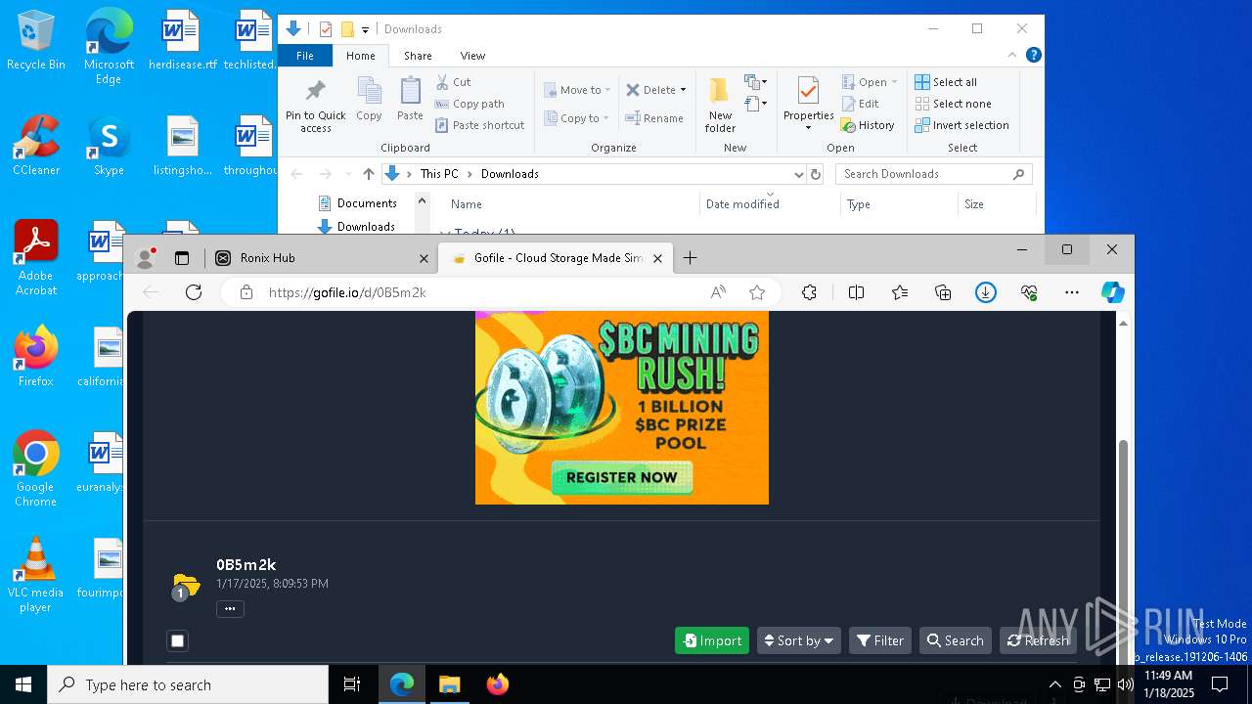Open the Copilot icon in Edge
1252x704 pixels.
tap(1112, 292)
